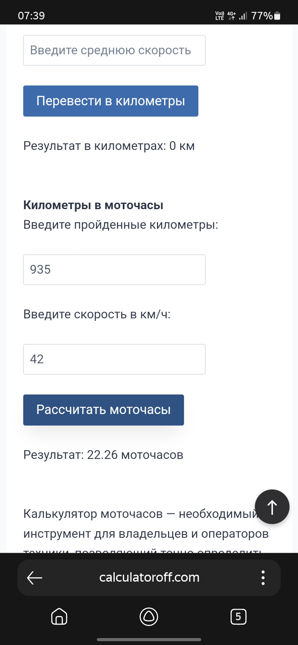Tap the "Результат: 22.26 моточасов" text
The image size is (298, 645).
103,455
